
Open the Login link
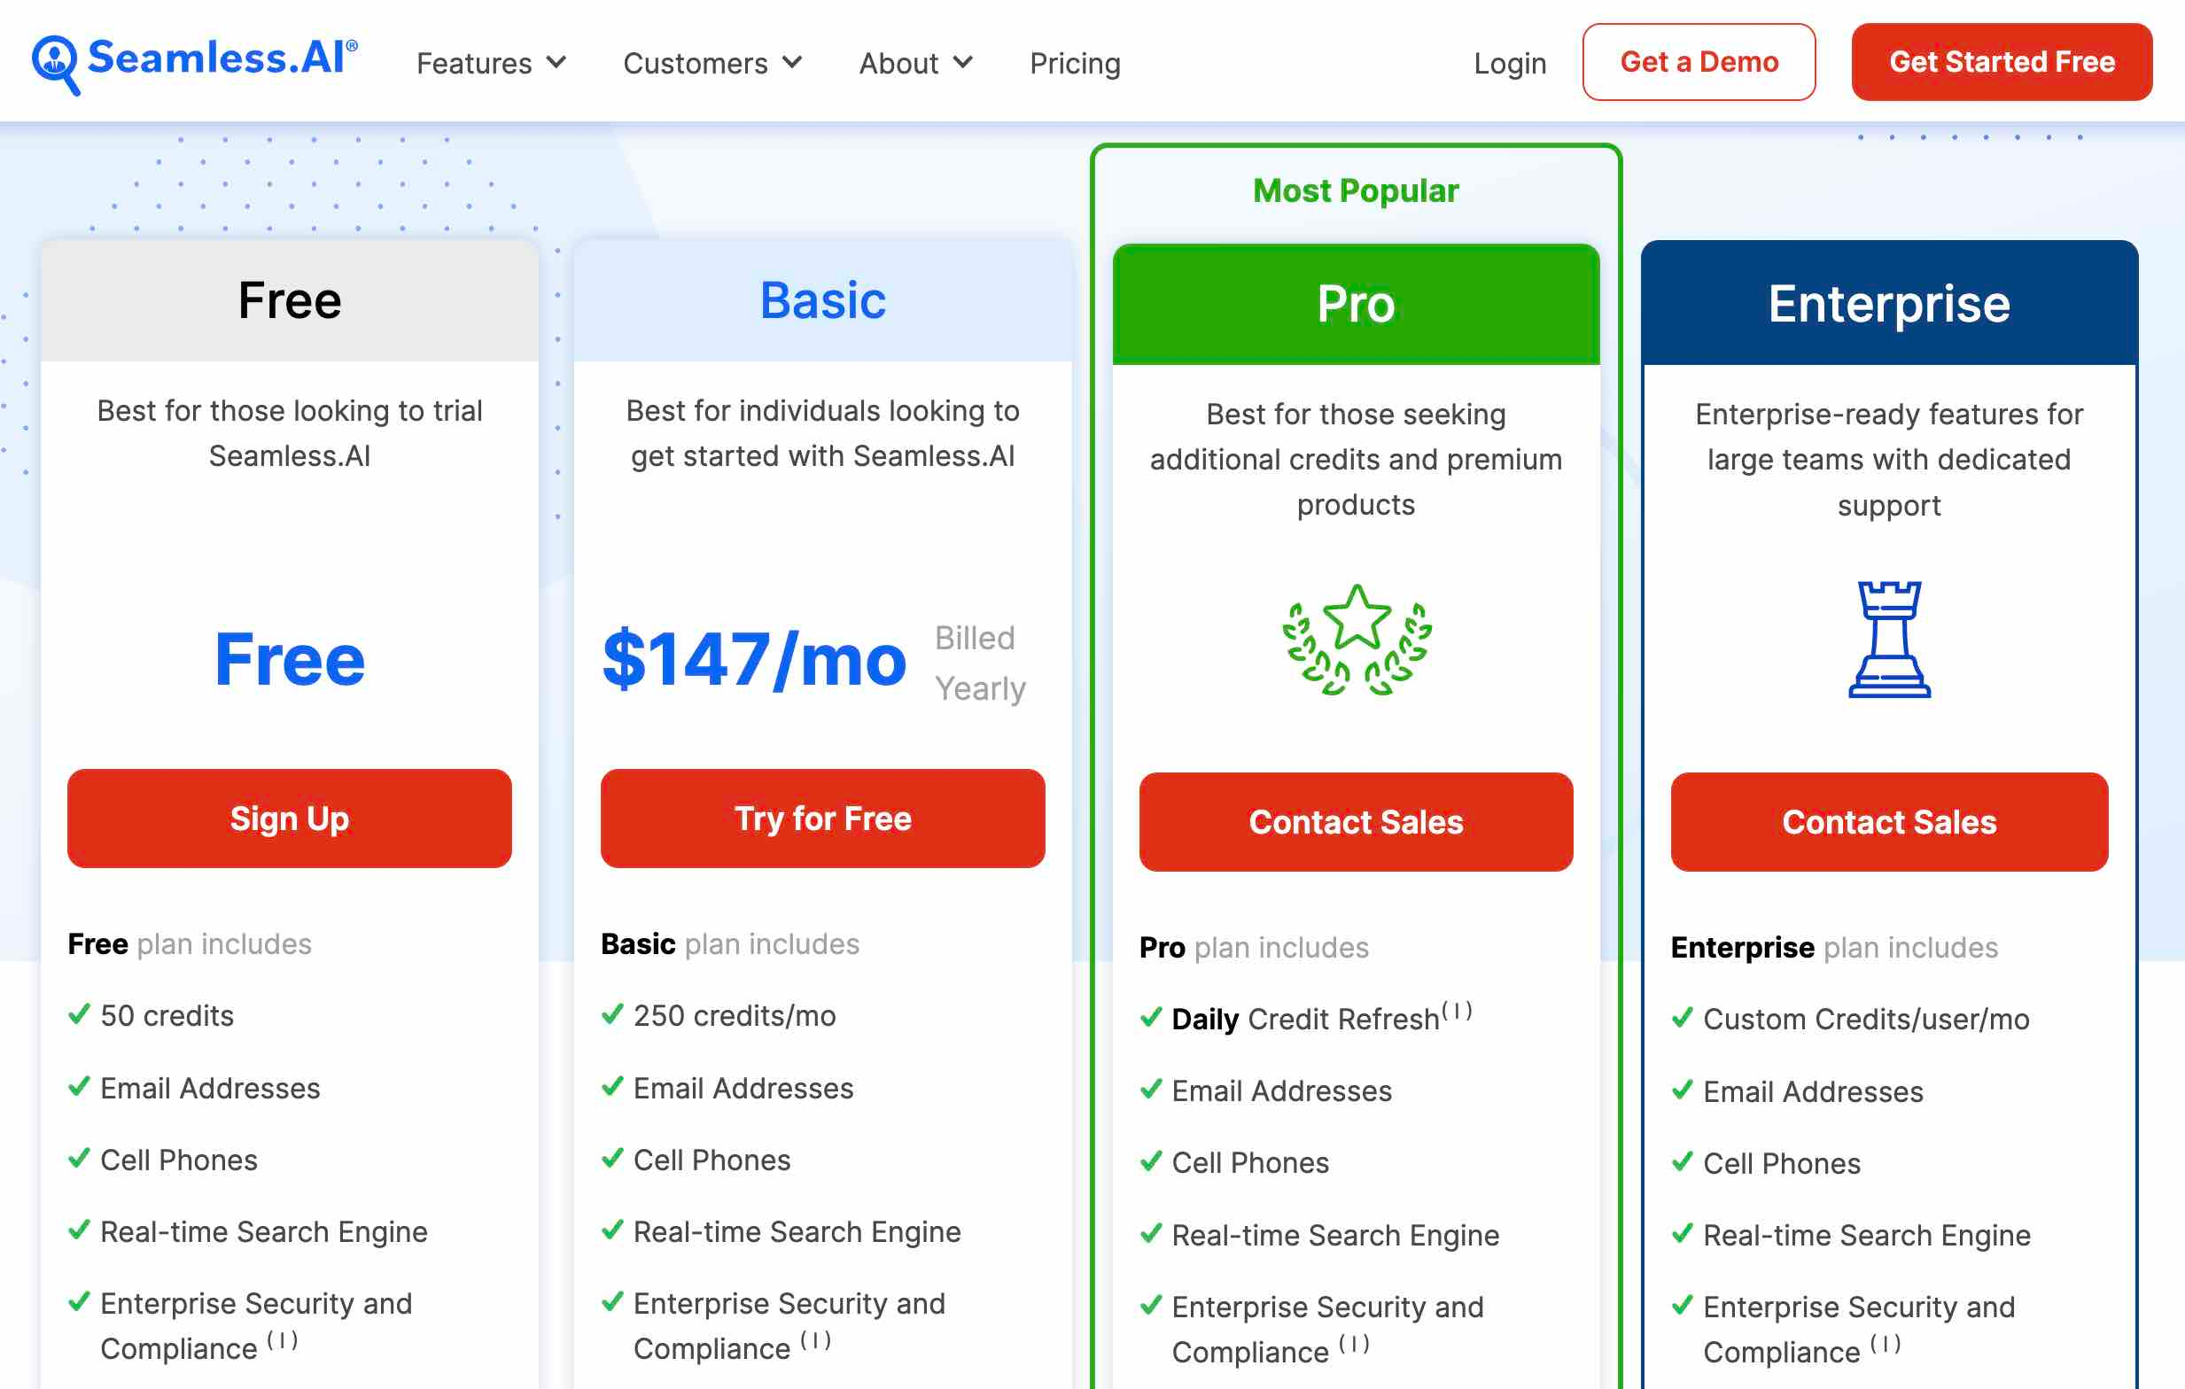1509,63
